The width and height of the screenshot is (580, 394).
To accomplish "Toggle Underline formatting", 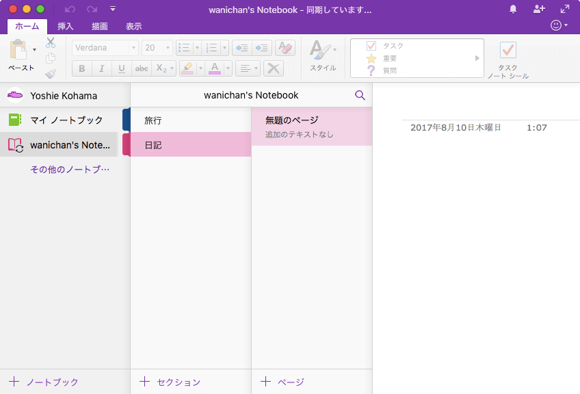I will point(121,68).
